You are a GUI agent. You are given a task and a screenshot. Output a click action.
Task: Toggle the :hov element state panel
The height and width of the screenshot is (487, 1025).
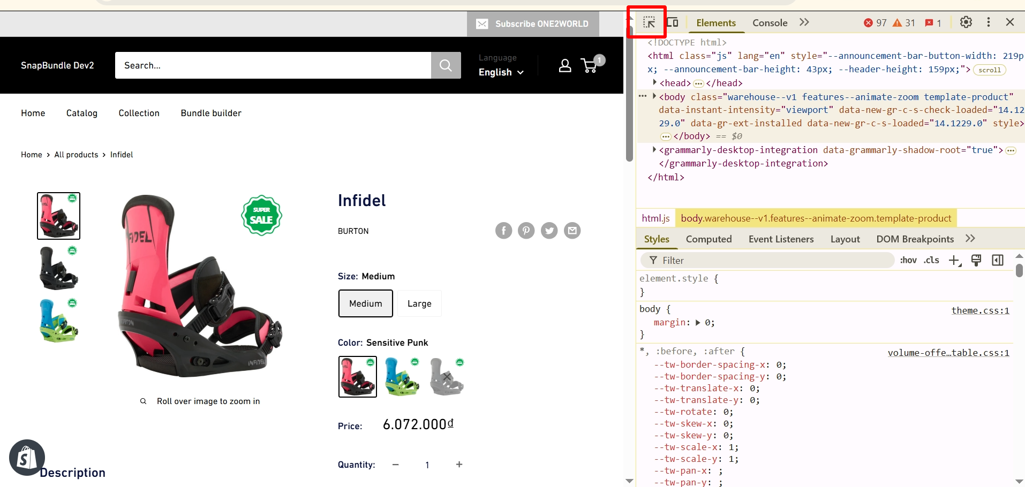click(908, 260)
